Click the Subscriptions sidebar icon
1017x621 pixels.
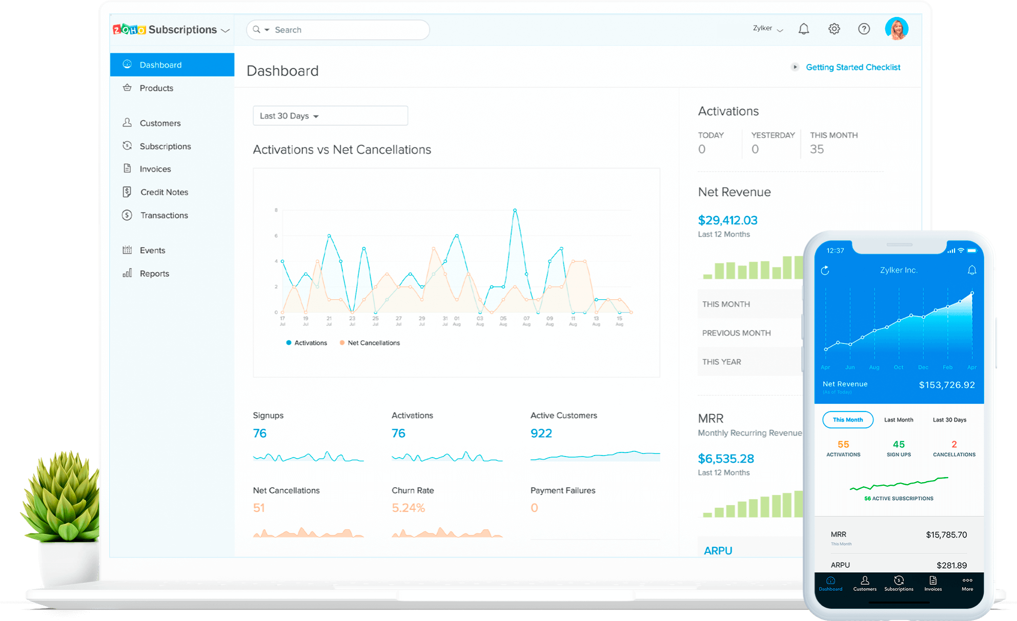point(127,146)
